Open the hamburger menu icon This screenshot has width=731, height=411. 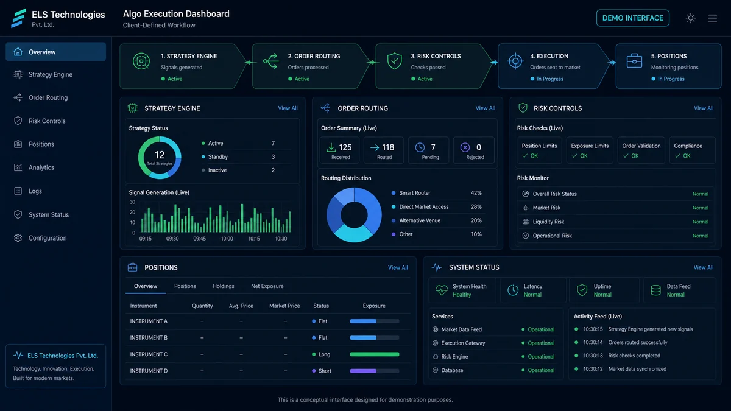(712, 18)
